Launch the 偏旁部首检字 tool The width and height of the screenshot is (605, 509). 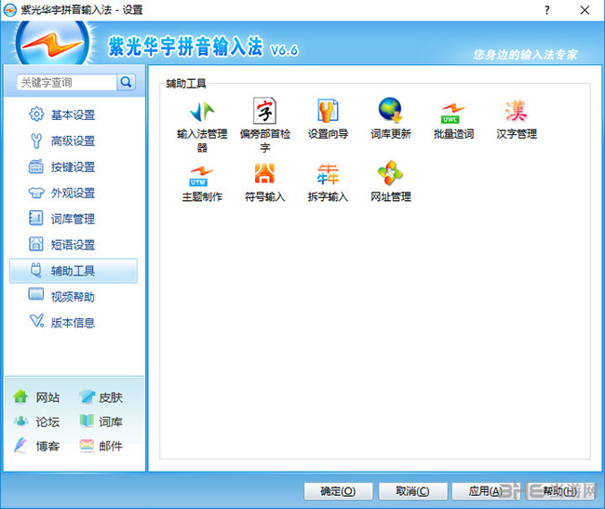[x=264, y=126]
